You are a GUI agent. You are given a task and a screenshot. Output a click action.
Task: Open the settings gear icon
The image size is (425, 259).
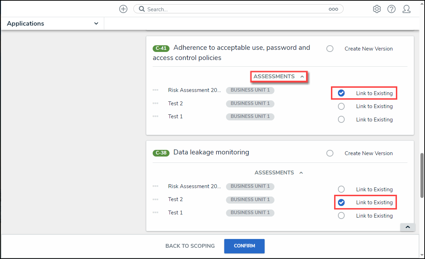coord(377,9)
